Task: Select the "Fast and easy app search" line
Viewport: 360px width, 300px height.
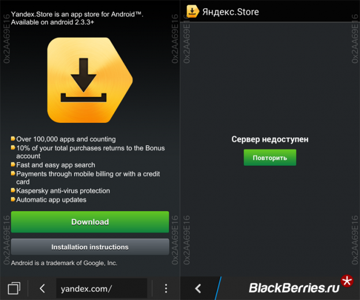Action: (55, 165)
